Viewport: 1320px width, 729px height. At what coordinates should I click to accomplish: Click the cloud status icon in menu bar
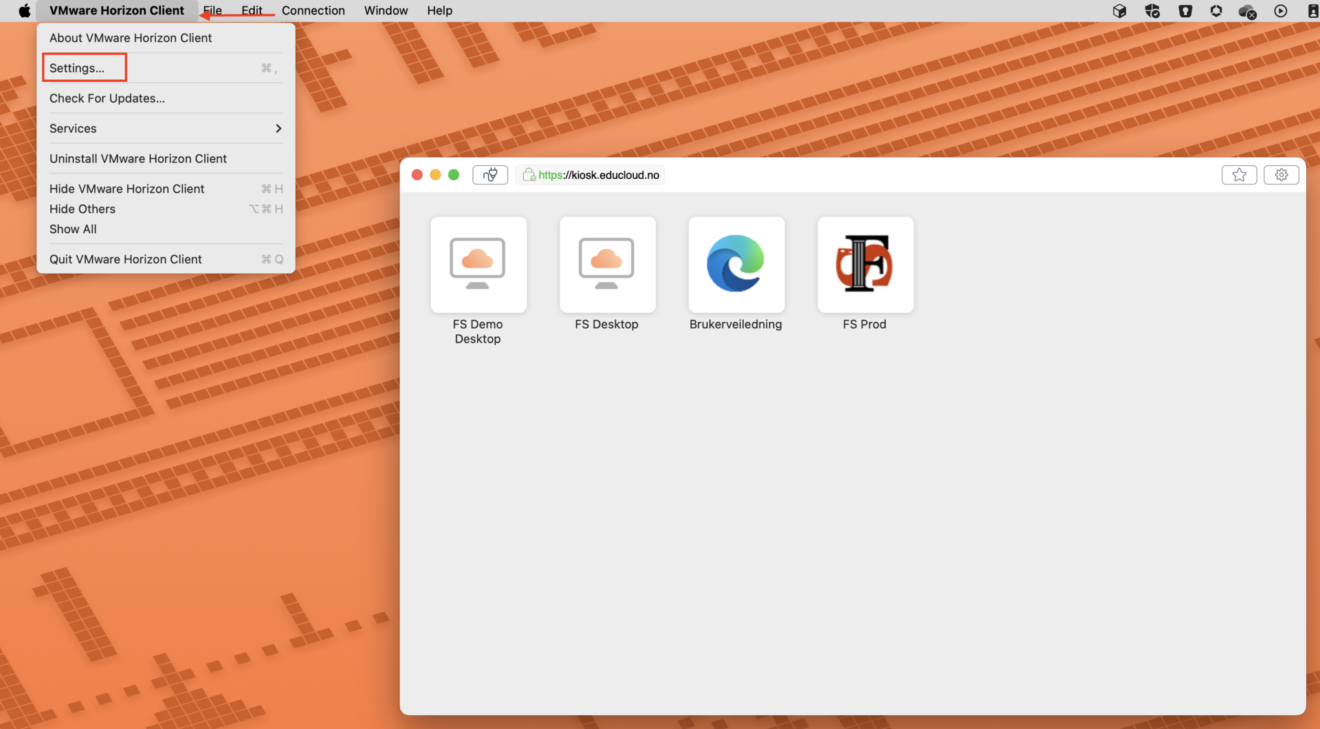pyautogui.click(x=1247, y=11)
